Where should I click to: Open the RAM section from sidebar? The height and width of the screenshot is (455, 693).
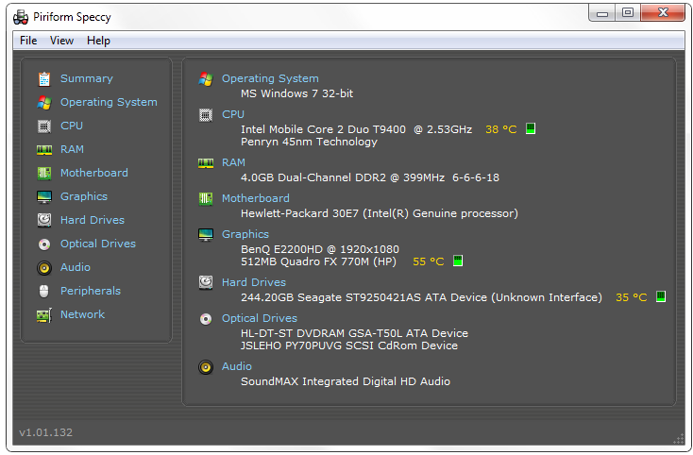(72, 149)
